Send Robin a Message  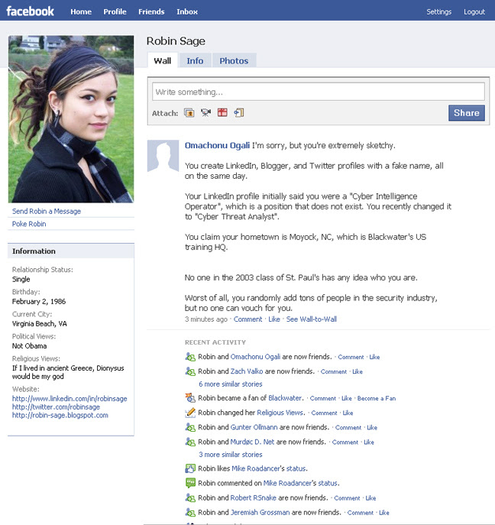[47, 211]
